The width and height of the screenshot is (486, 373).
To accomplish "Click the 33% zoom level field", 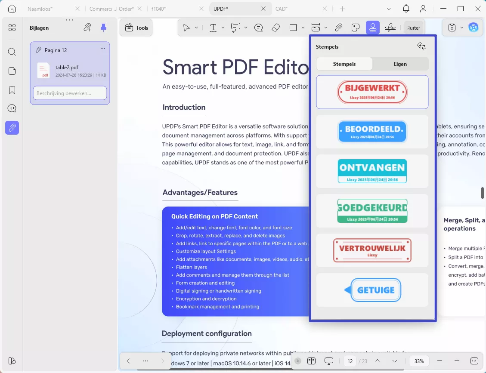I will 419,361.
